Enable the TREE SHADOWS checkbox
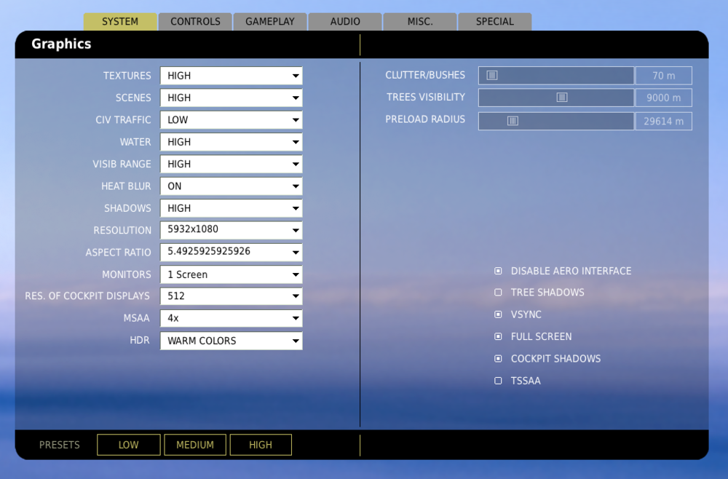728x479 pixels. pyautogui.click(x=498, y=293)
